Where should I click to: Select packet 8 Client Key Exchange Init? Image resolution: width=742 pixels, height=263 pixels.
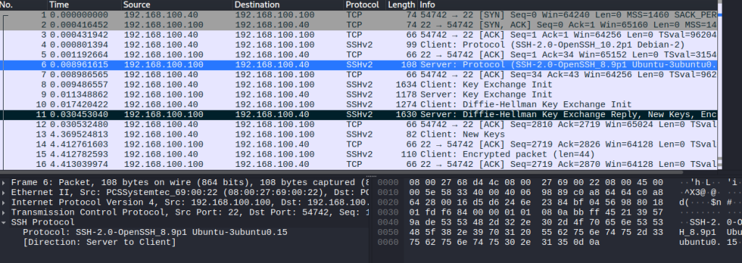point(359,85)
